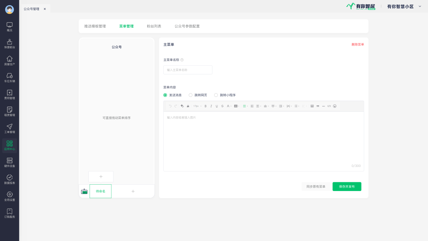The height and width of the screenshot is (241, 428).
Task: Click the italic formatting icon
Action: [211, 106]
